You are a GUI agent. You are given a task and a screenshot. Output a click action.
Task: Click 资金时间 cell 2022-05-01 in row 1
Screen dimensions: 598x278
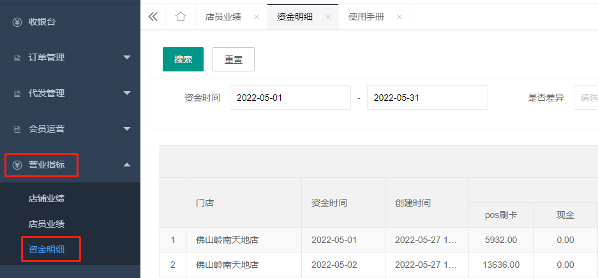(x=343, y=240)
